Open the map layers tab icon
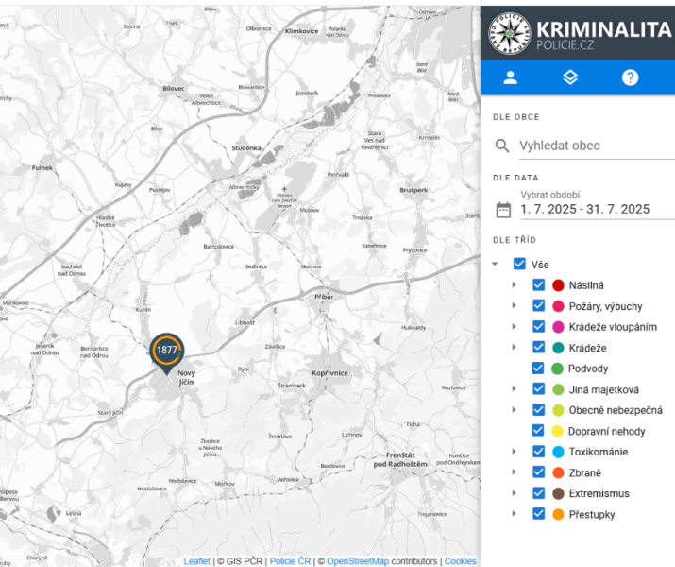This screenshot has width=675, height=567. [570, 77]
